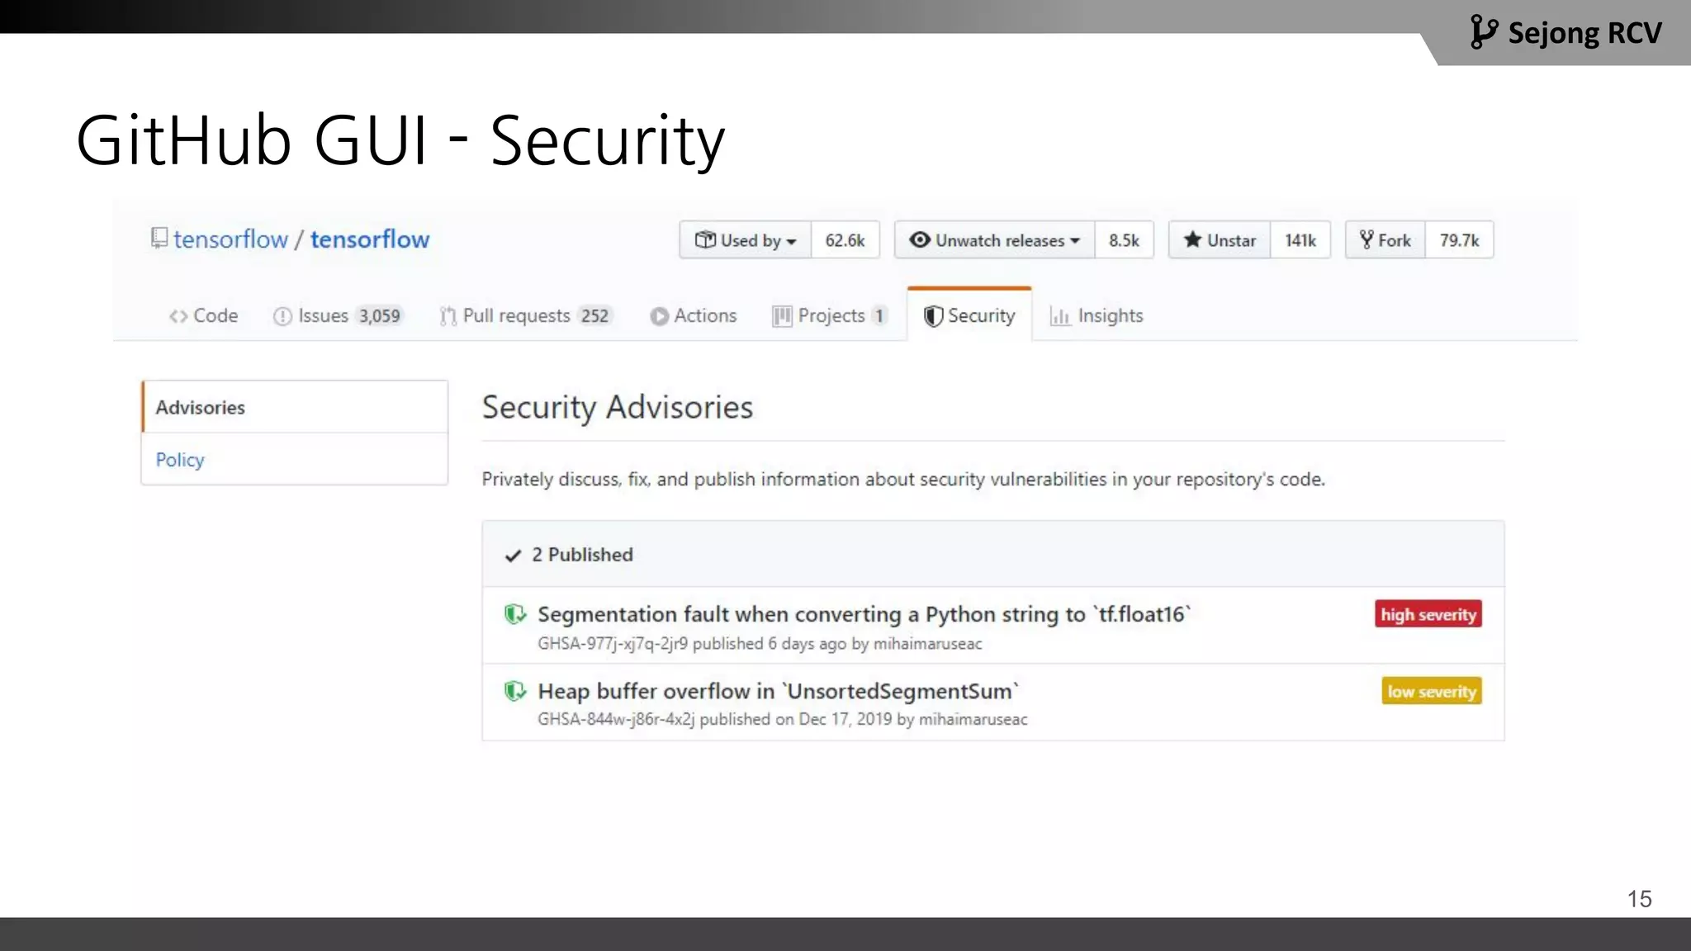
Task: Click the Code tab angle-brackets icon
Action: point(178,316)
